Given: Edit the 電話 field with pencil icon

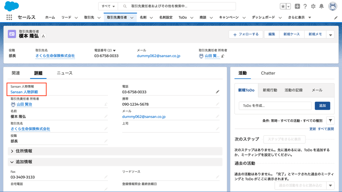Looking at the screenshot, I should 218,92.
